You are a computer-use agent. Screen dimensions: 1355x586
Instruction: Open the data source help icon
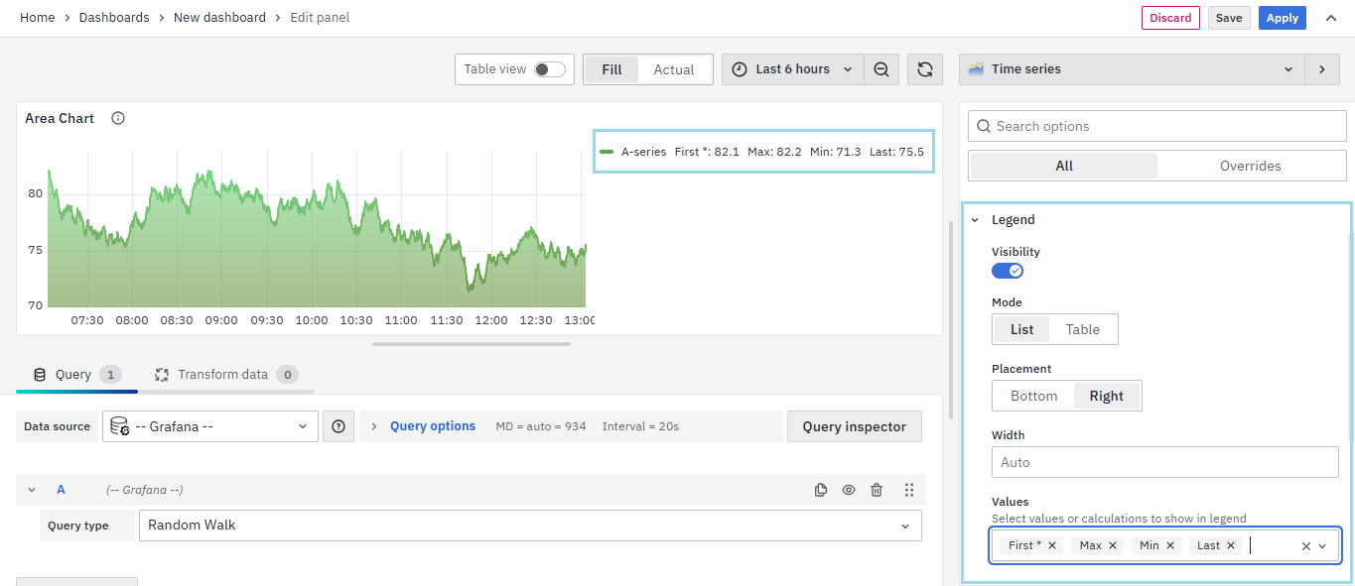tap(339, 426)
